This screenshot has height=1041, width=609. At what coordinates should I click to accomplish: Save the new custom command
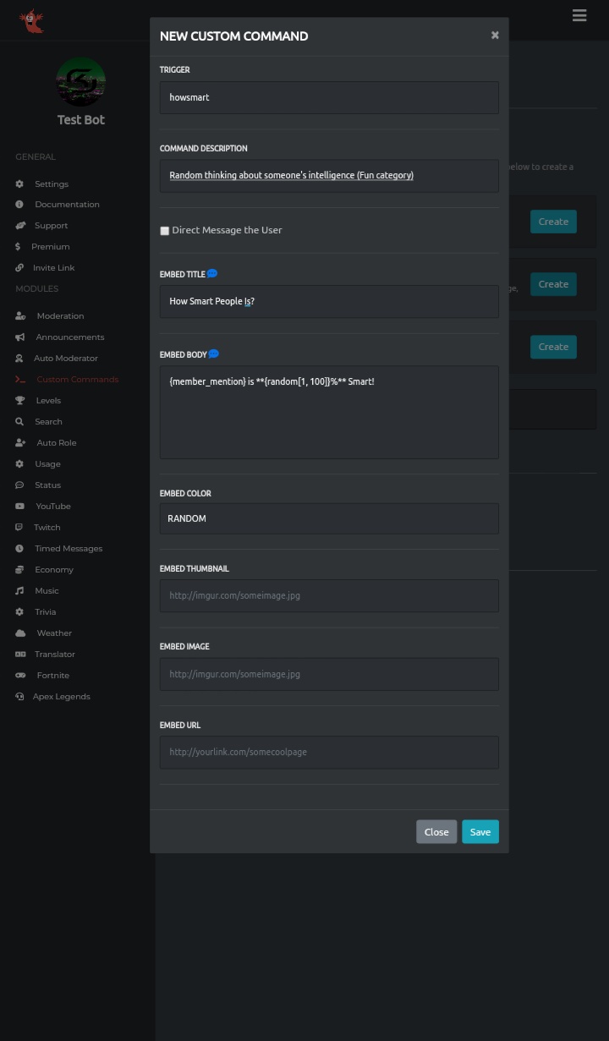480,832
